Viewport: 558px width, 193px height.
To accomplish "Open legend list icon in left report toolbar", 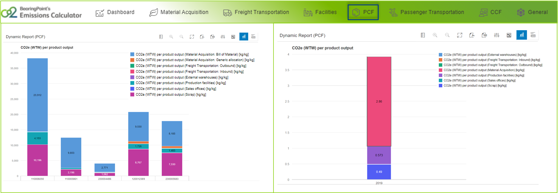I will pos(161,37).
